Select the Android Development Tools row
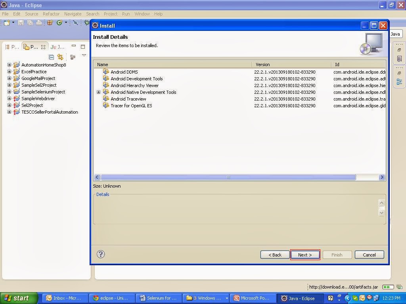Screen dimensions: 406x304 point(239,79)
